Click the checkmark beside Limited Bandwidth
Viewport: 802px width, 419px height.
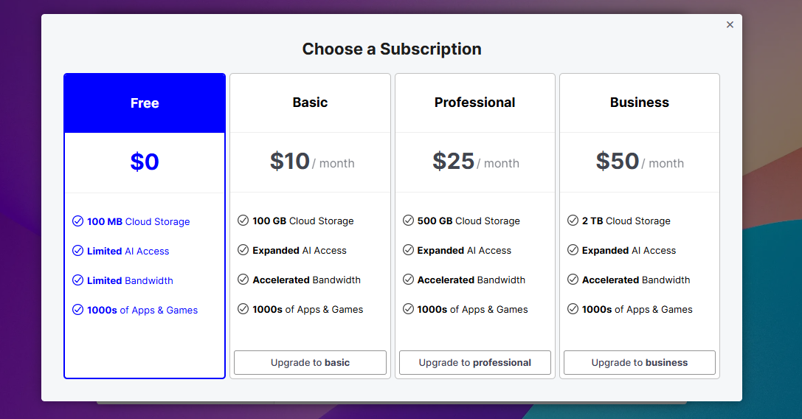[x=77, y=280]
